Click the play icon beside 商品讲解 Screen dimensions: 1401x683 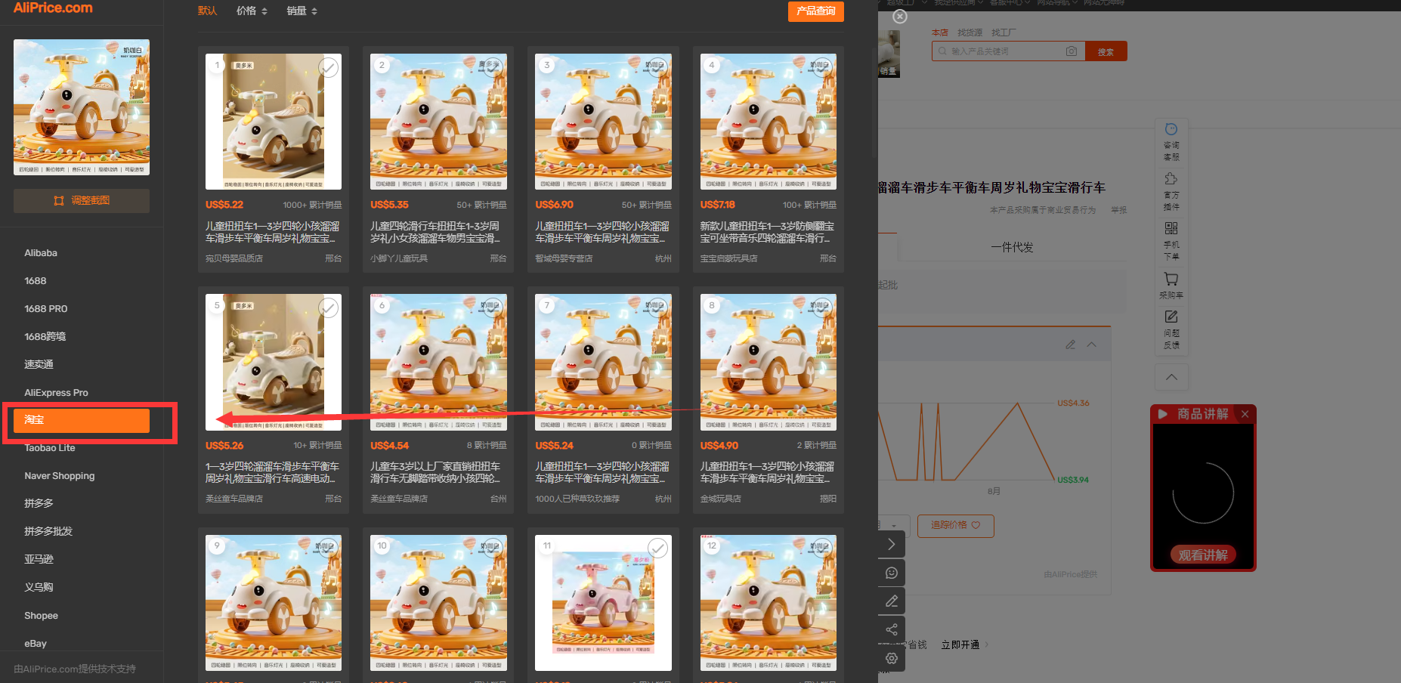pos(1163,414)
